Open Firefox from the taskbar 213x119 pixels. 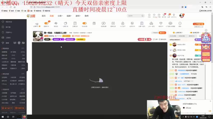click(x=24, y=117)
